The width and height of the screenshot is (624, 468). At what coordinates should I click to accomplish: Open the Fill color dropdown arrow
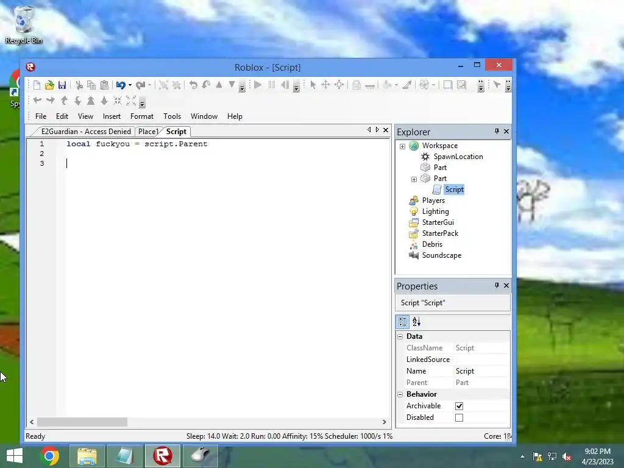pos(396,85)
